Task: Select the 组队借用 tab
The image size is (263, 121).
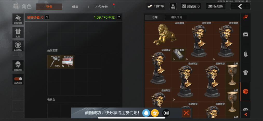Action: (177, 17)
